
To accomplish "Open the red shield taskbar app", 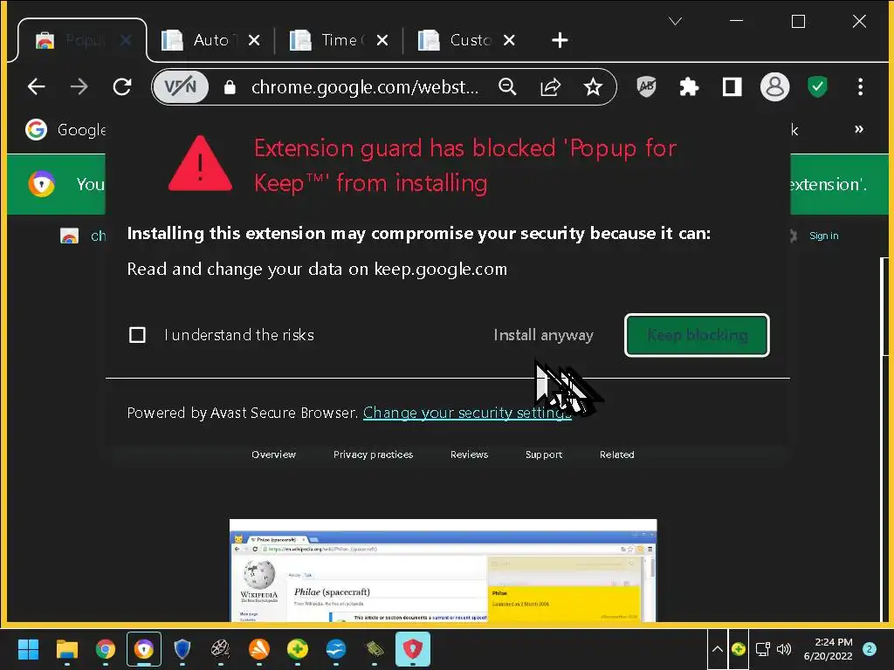I will (x=413, y=649).
